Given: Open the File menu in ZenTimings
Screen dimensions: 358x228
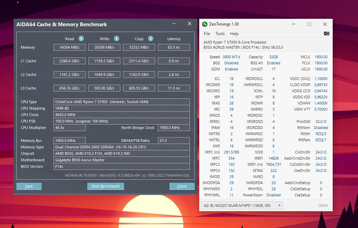Looking at the screenshot, I should coord(207,33).
